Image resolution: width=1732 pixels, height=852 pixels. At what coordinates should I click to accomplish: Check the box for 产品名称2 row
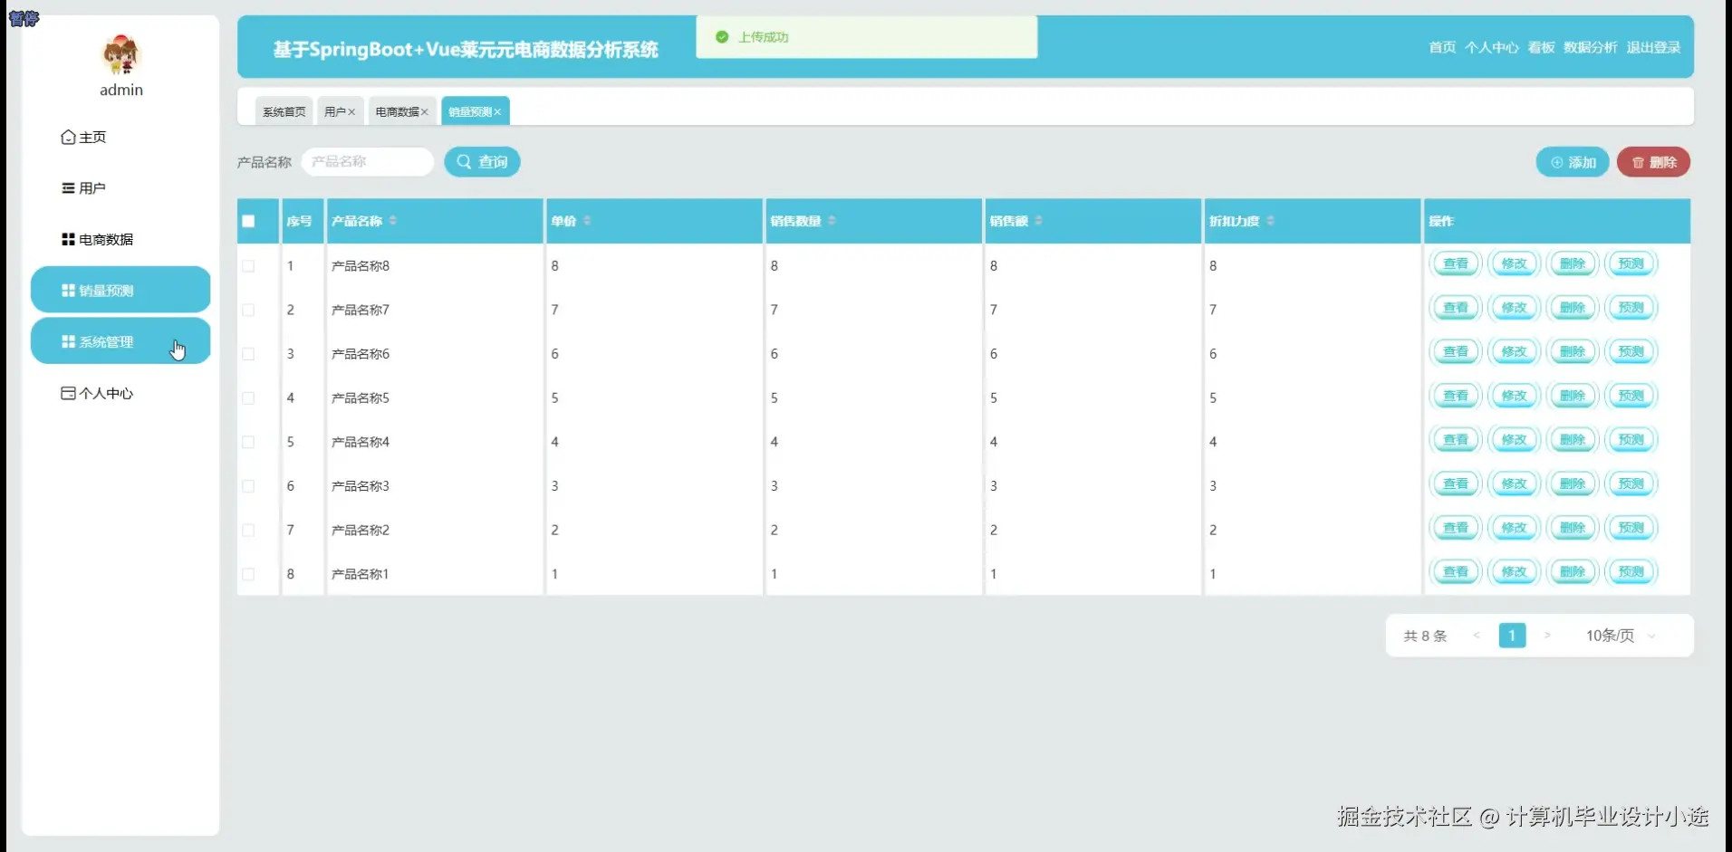(248, 531)
